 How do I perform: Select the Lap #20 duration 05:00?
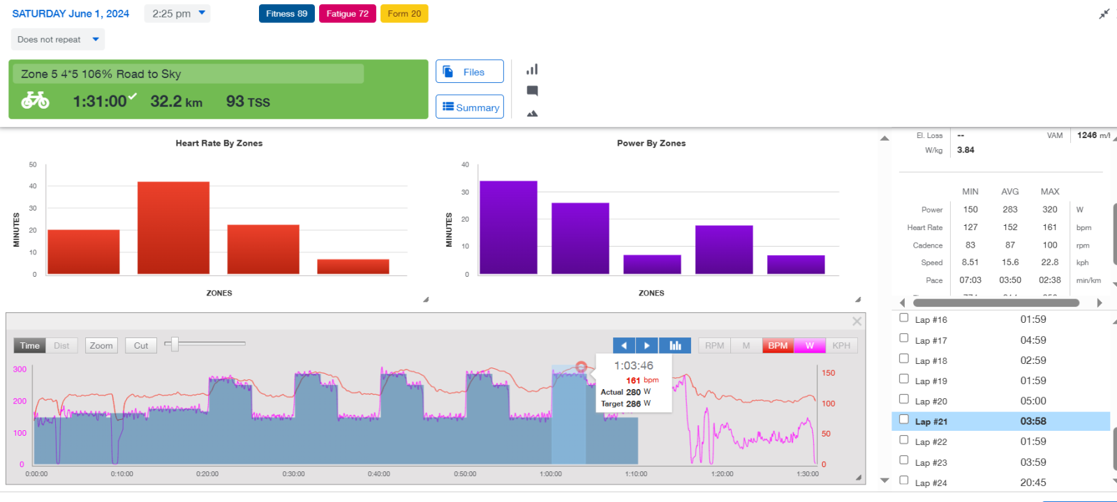coord(1033,401)
